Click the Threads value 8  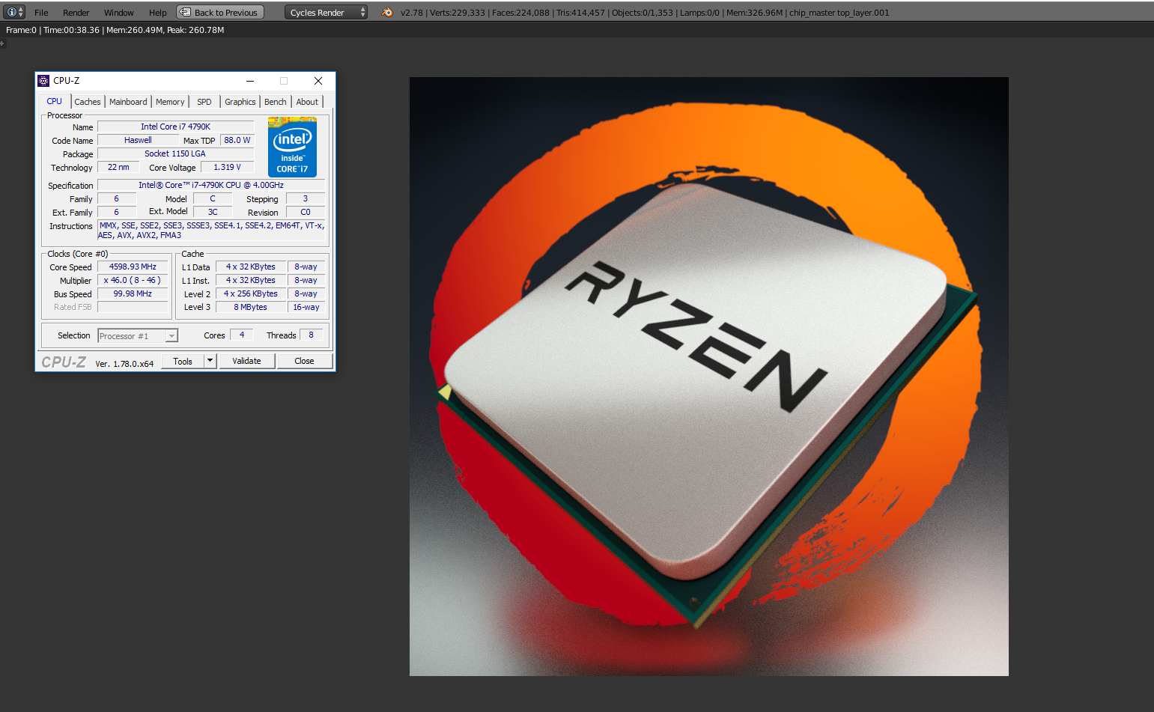312,335
